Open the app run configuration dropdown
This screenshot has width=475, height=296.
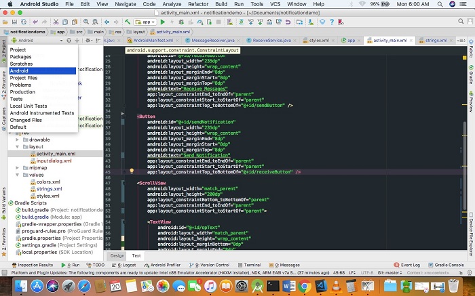click(145, 22)
